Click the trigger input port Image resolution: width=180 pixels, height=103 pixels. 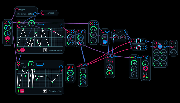17,10
